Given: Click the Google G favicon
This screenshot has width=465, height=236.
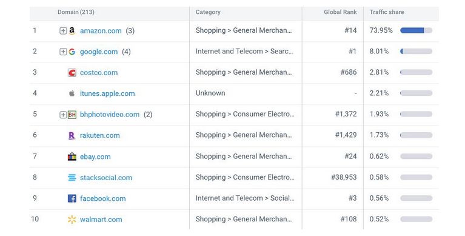Looking at the screenshot, I should (72, 52).
